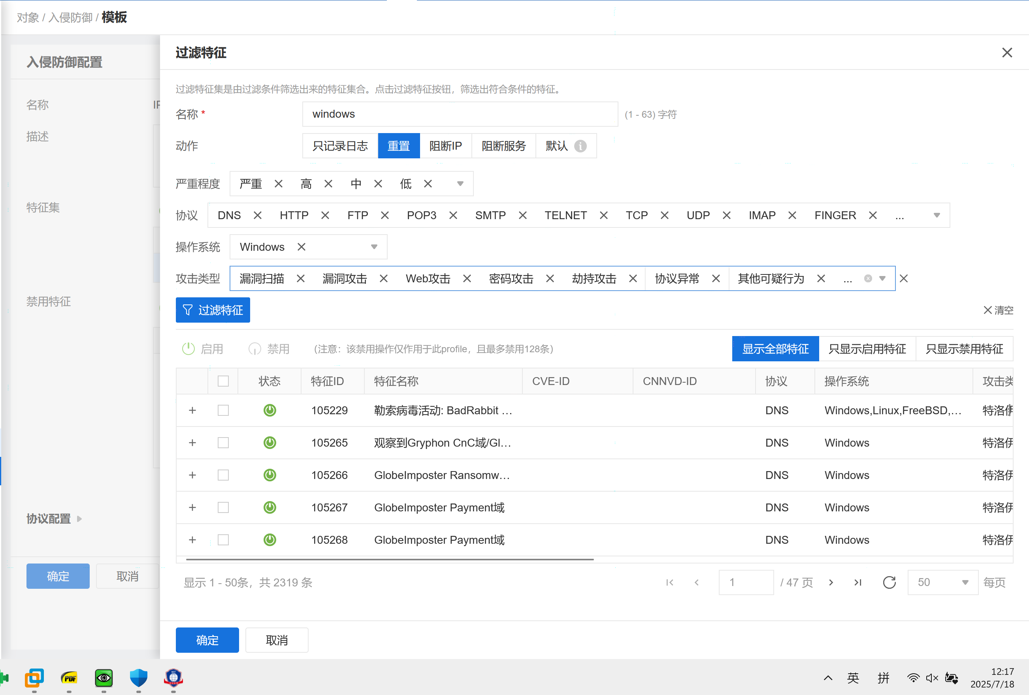Remove the Windows operating system tag
The image size is (1029, 695).
[x=302, y=247]
